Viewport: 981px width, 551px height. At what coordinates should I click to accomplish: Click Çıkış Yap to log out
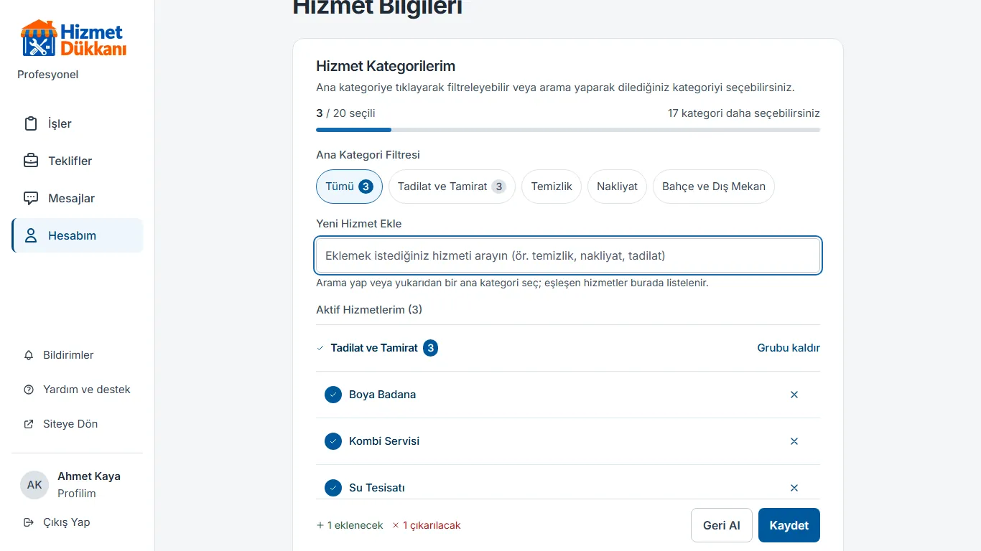78,522
